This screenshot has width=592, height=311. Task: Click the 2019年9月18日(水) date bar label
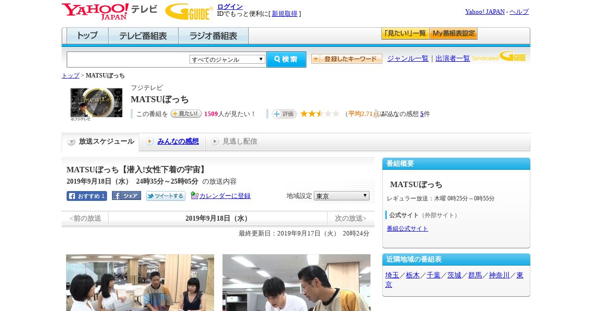218,218
